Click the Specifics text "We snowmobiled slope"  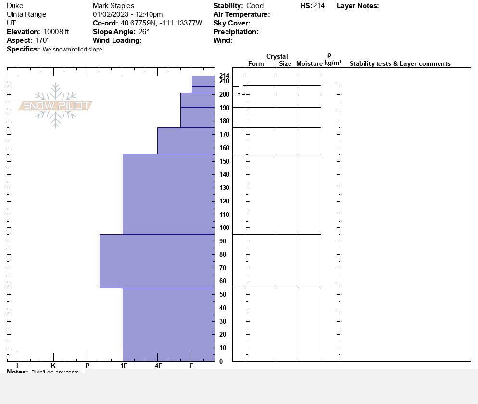73,50
